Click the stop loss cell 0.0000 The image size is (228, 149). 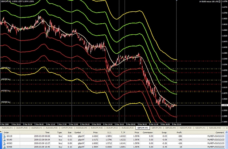click(109, 147)
